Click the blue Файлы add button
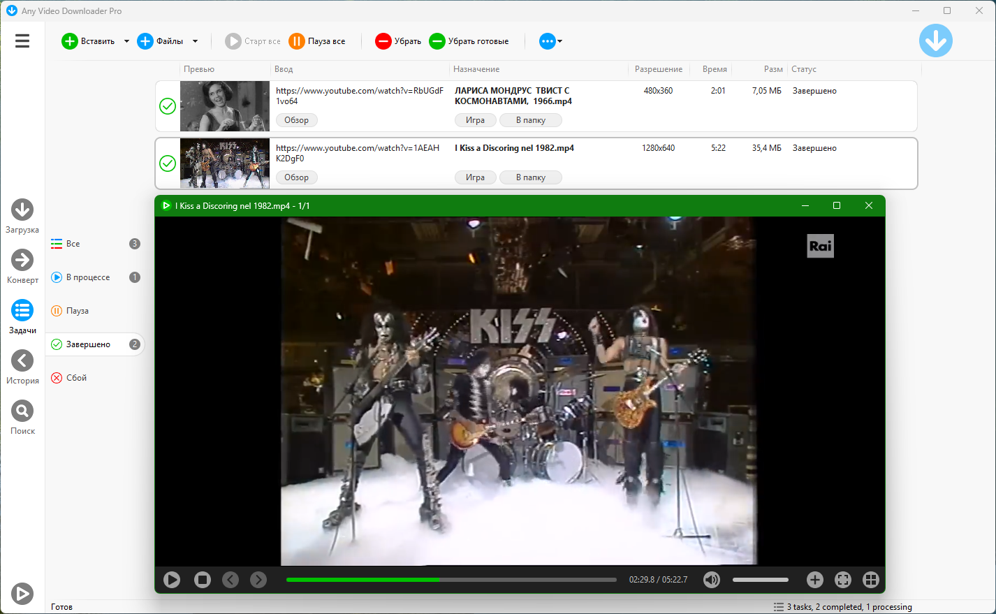The width and height of the screenshot is (996, 614). tap(161, 41)
